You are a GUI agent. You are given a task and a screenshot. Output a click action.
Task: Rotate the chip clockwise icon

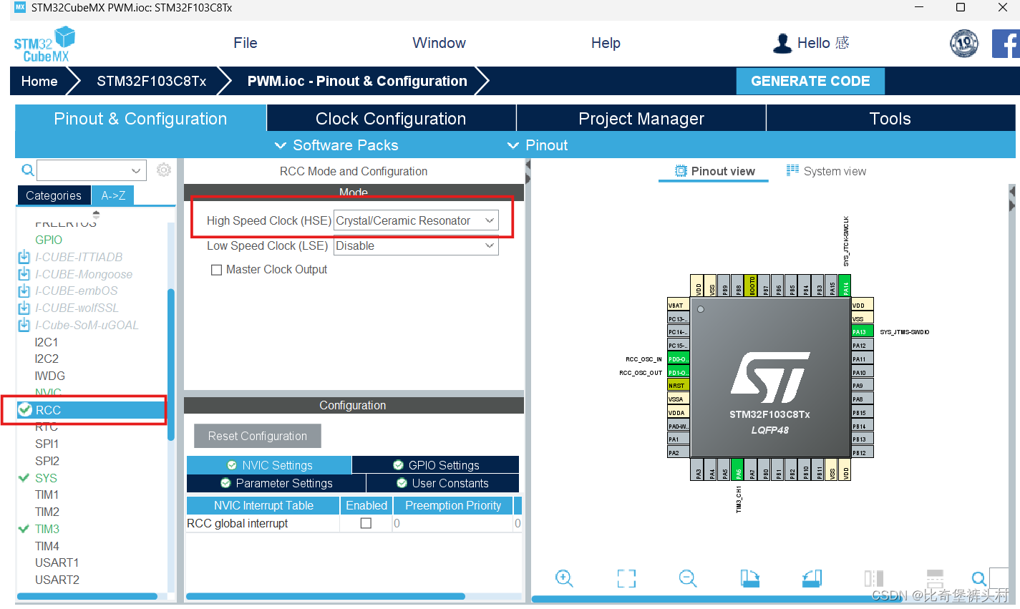pos(749,578)
